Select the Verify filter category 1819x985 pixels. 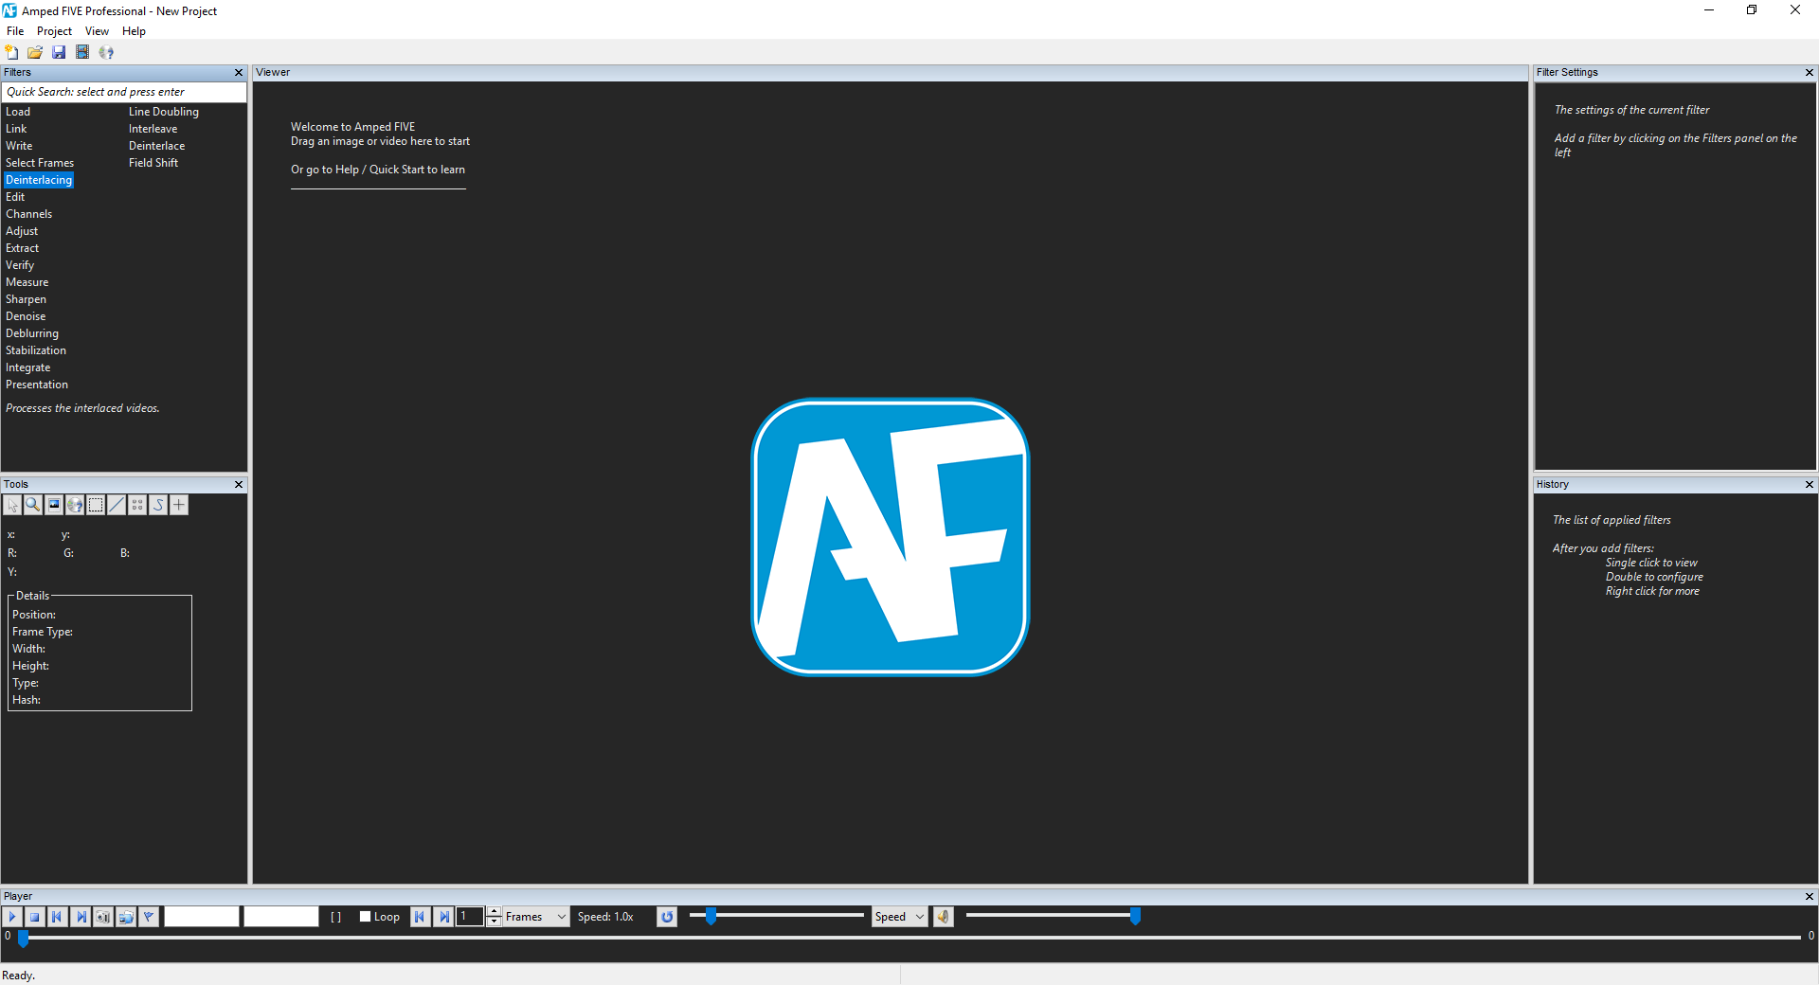[20, 265]
